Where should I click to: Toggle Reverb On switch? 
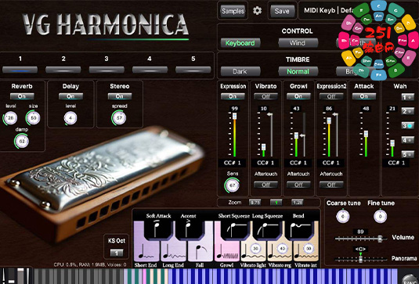(x=22, y=96)
